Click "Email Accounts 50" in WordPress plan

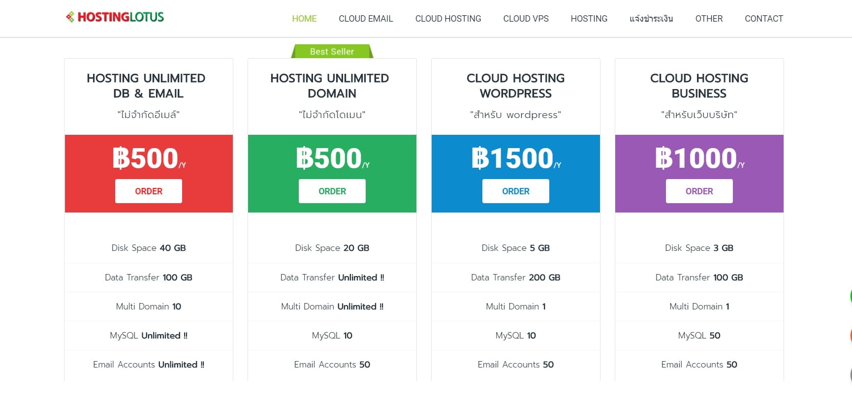tap(516, 365)
